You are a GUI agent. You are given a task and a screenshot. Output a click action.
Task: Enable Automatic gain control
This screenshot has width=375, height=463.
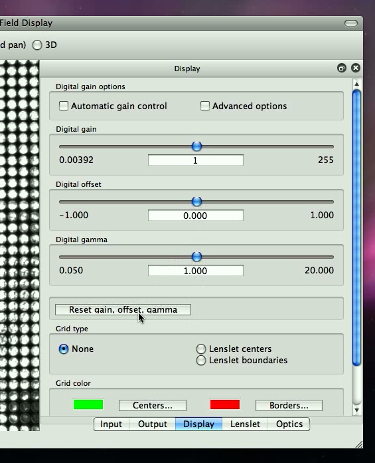click(63, 106)
